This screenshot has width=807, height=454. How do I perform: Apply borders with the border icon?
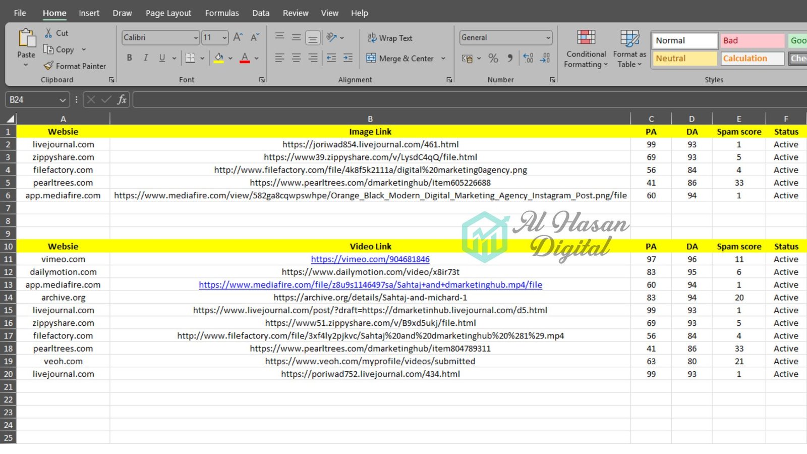pyautogui.click(x=190, y=58)
